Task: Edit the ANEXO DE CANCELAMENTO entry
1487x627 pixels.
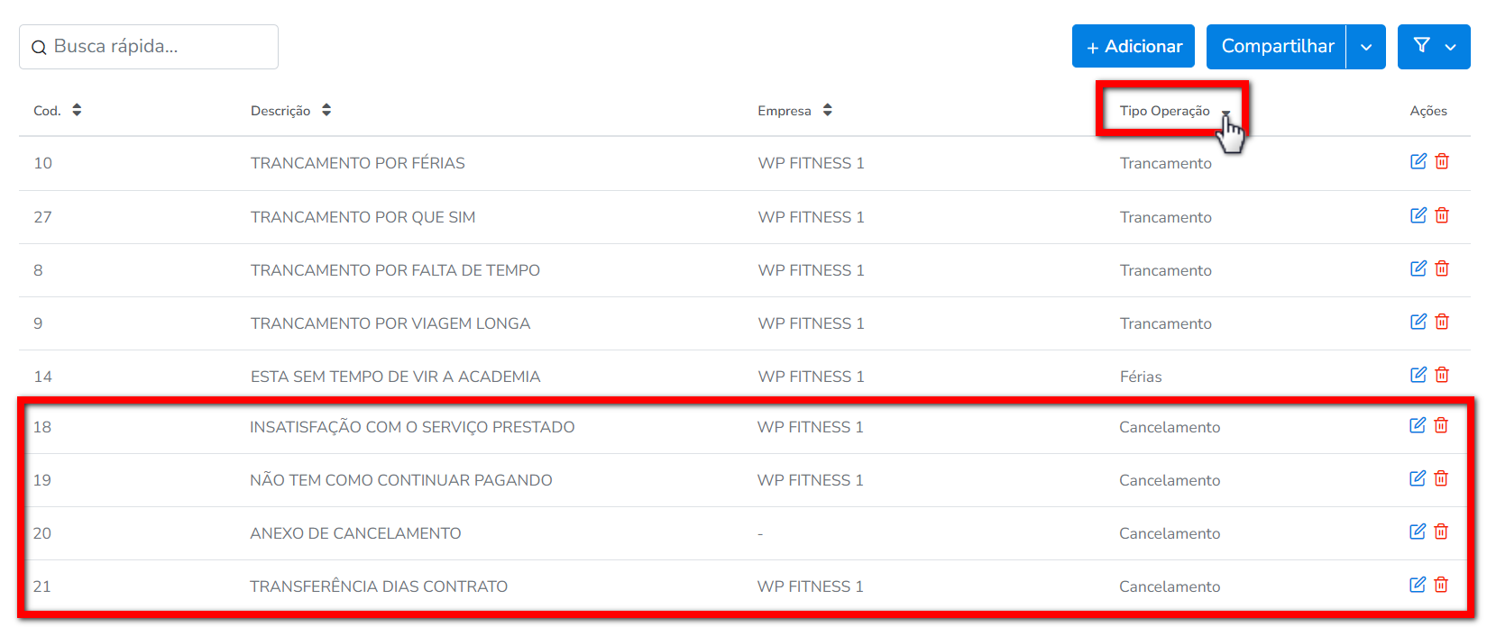Action: point(1418,532)
